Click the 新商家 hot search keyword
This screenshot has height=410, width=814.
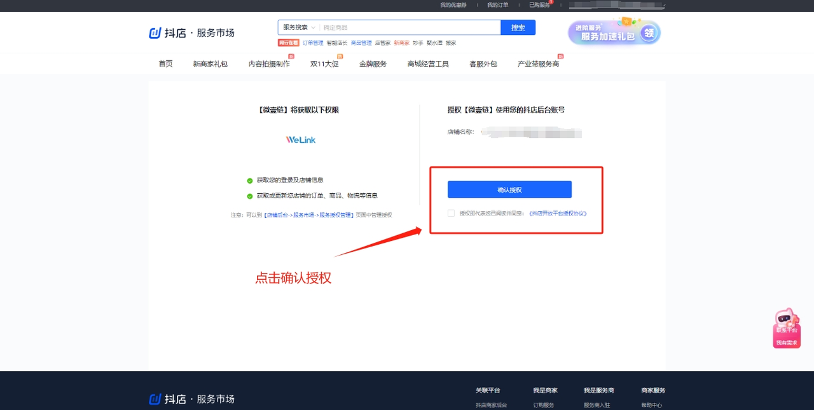(x=401, y=43)
